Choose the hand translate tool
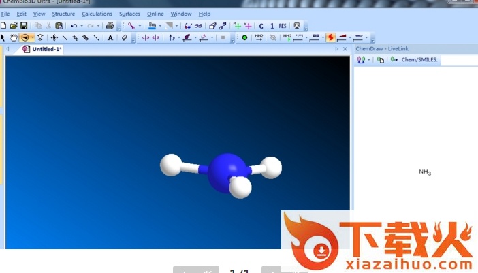478x273 pixels. [x=13, y=37]
